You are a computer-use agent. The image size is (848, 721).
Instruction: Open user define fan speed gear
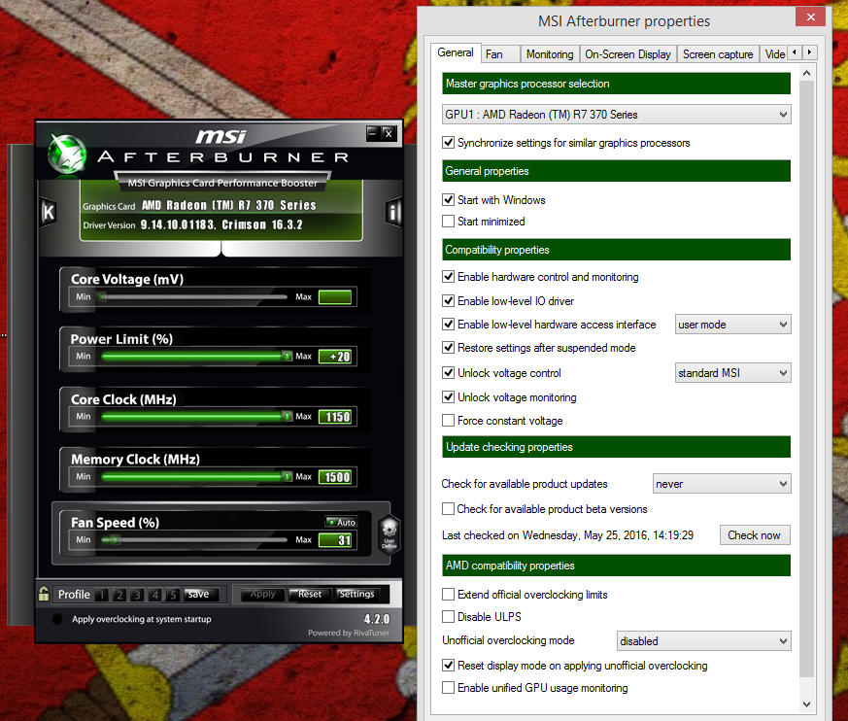[x=389, y=533]
